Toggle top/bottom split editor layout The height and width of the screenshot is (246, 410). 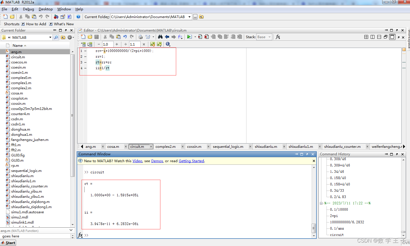click(x=379, y=37)
